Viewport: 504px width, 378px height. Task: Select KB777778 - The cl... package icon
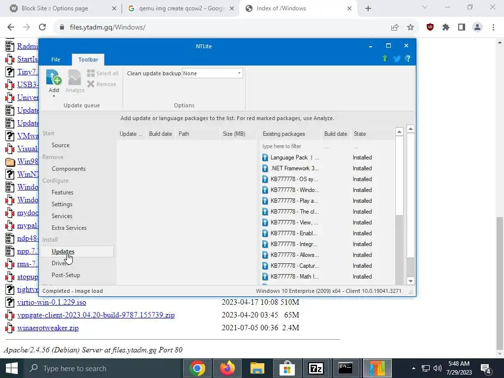[265, 212]
